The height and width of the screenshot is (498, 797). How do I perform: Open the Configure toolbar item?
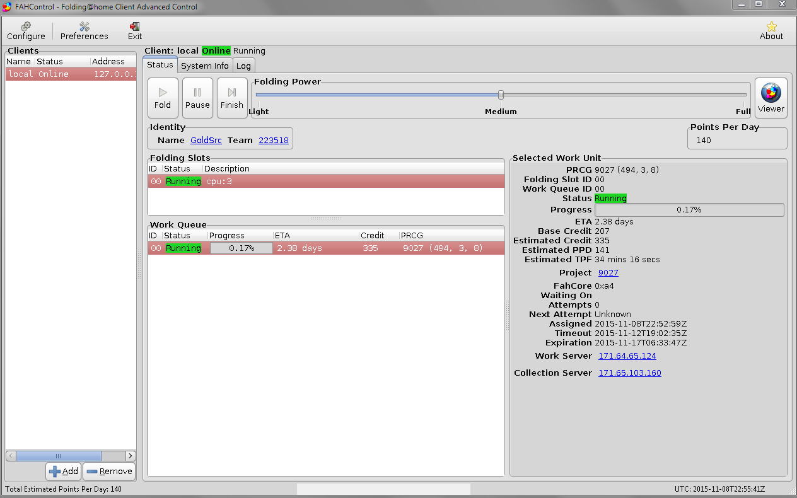point(26,31)
